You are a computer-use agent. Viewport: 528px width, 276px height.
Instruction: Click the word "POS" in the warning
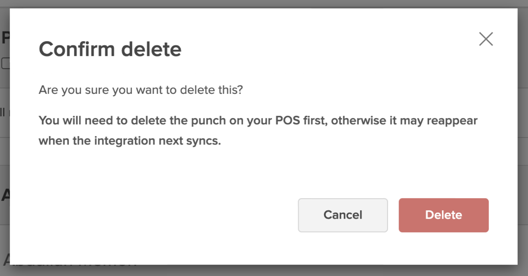[x=287, y=121]
